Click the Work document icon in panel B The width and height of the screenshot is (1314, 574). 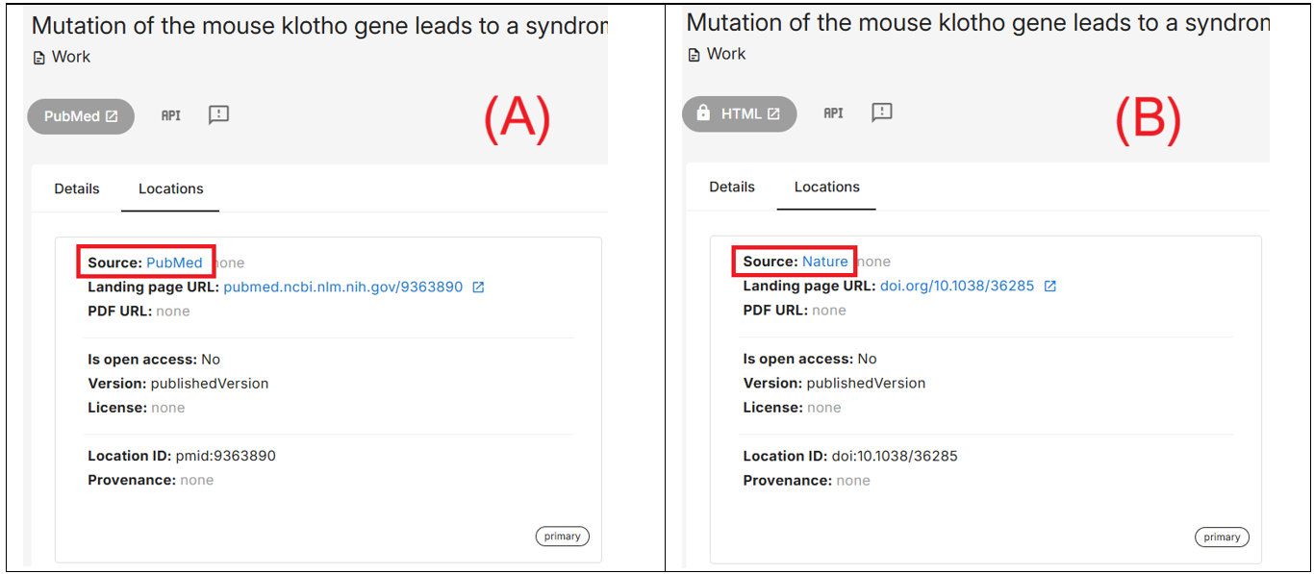pyautogui.click(x=695, y=55)
